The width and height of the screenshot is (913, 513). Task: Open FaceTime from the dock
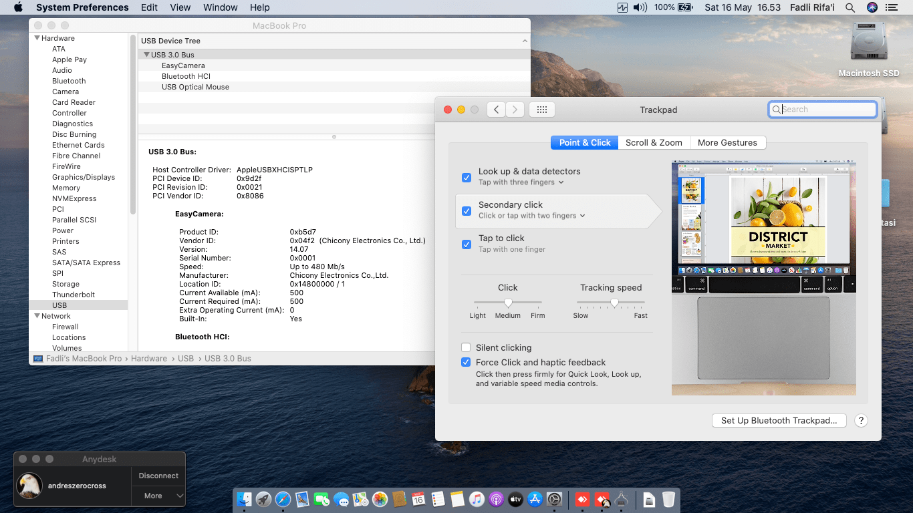[321, 499]
